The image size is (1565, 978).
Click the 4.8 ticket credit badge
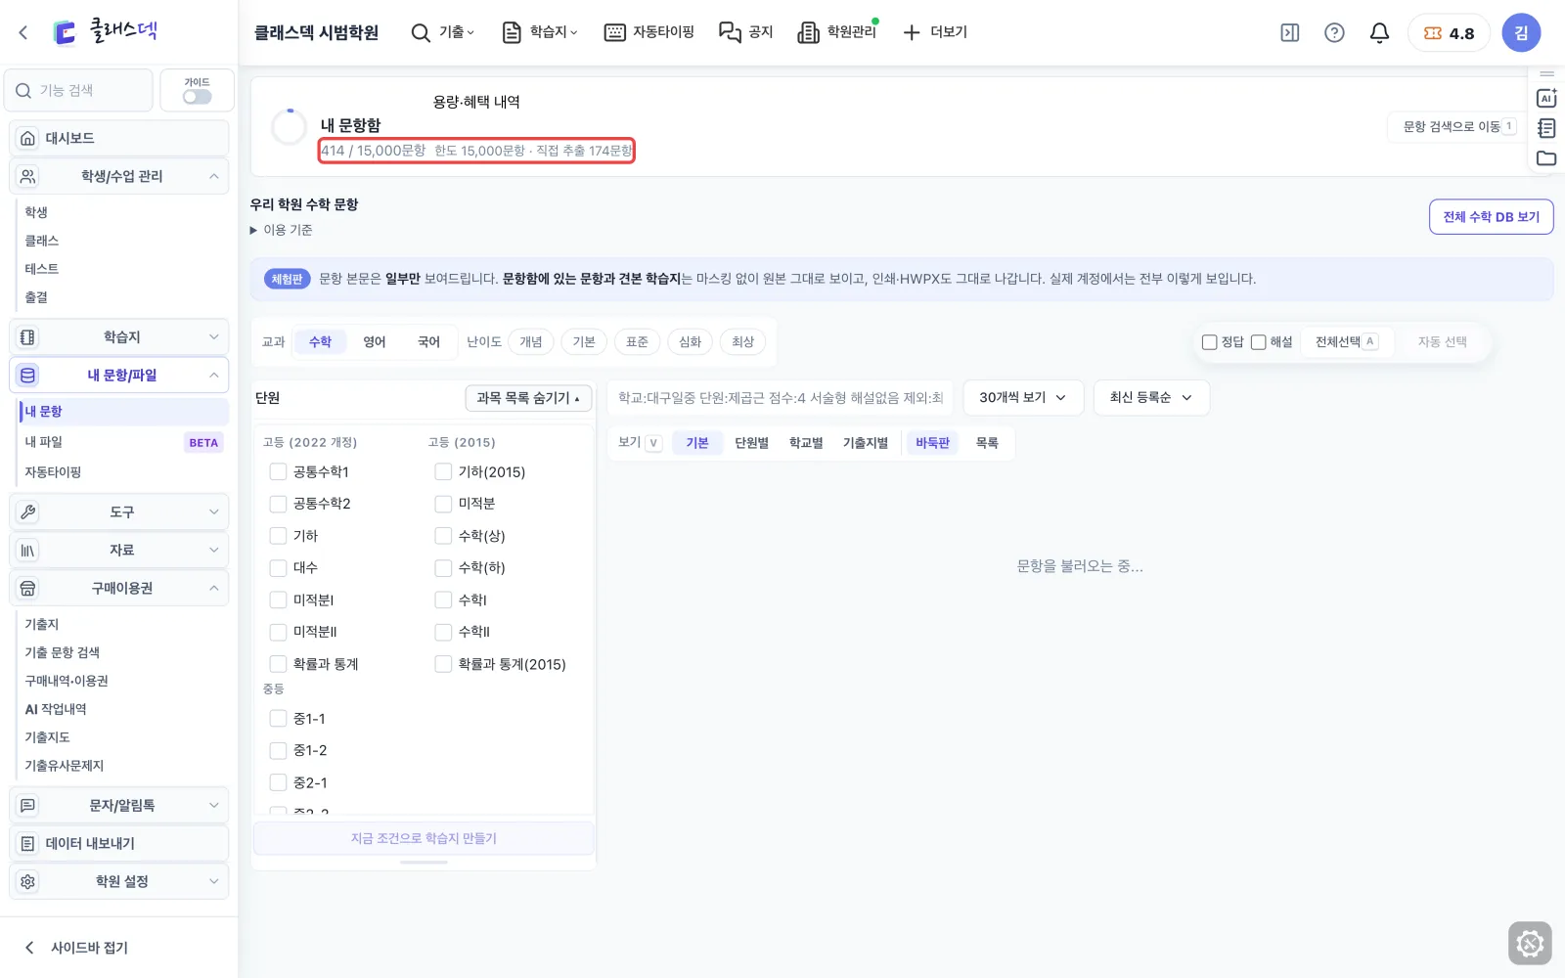(x=1449, y=32)
